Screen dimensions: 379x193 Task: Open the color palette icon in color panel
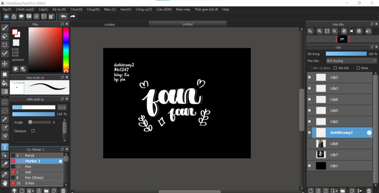point(16,69)
